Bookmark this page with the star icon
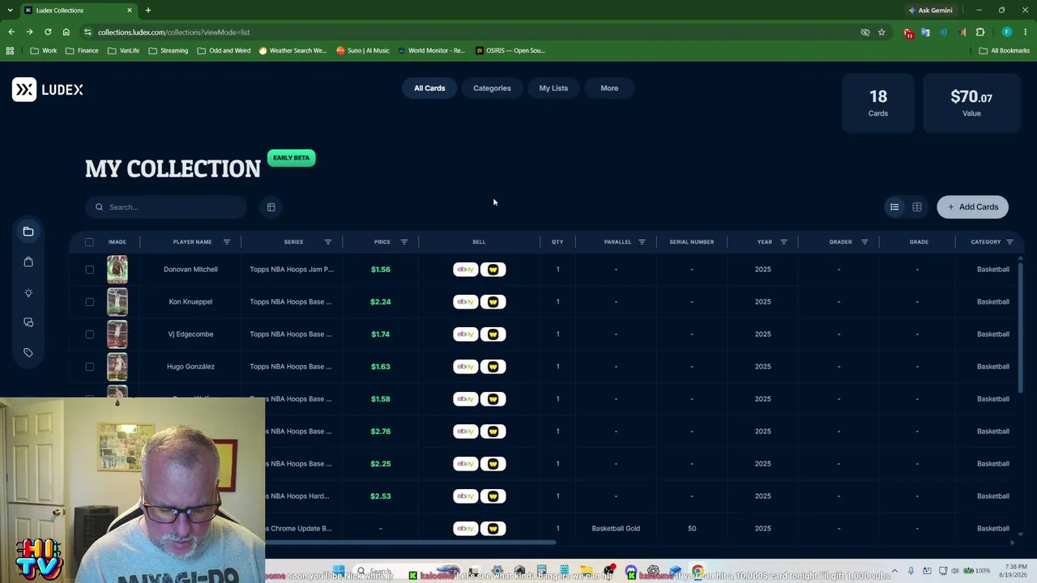This screenshot has height=583, width=1037. point(881,32)
